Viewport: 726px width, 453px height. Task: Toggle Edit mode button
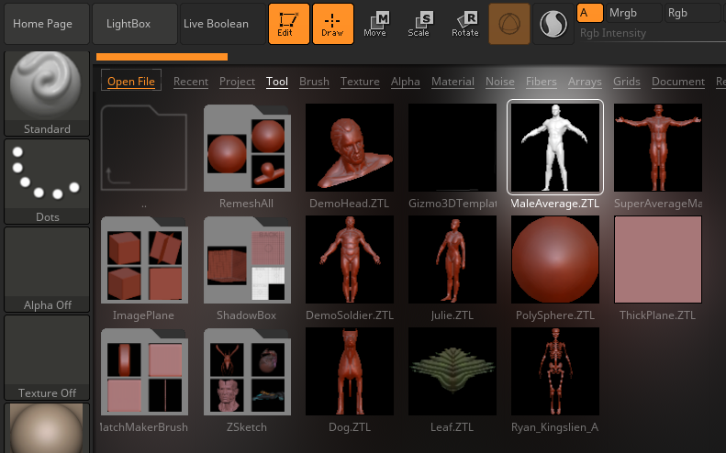coord(288,24)
